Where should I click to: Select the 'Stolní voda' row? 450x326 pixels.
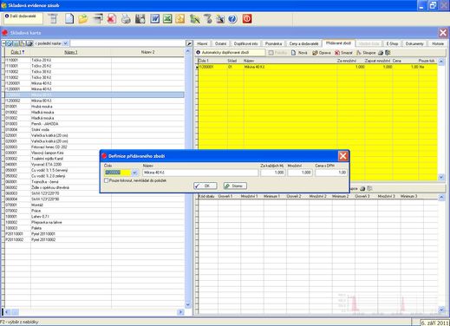pos(95,129)
